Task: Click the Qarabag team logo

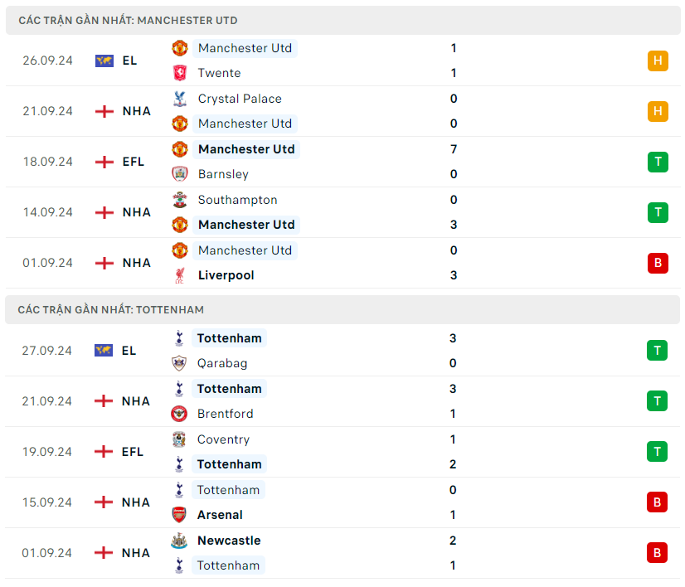Action: pyautogui.click(x=178, y=363)
